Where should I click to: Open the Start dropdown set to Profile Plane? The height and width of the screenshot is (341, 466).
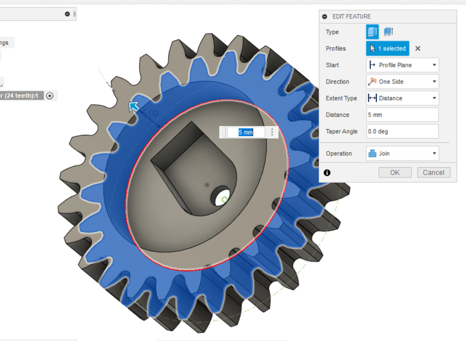(402, 65)
